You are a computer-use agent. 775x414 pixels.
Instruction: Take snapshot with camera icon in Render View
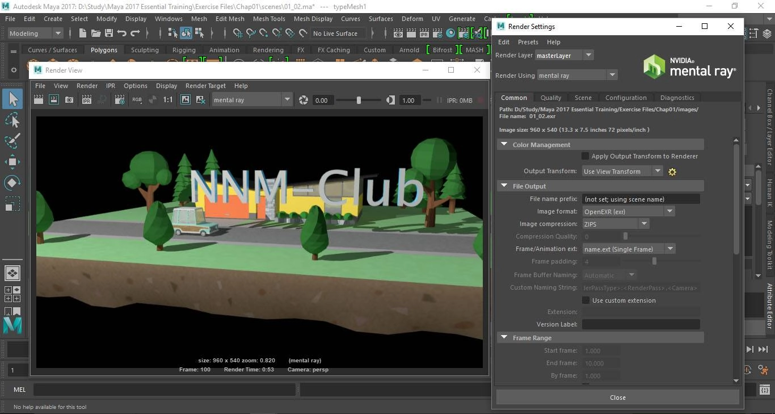point(69,100)
